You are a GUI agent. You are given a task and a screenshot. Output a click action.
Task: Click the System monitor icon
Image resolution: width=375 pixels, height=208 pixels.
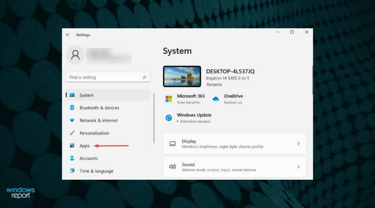coord(72,95)
